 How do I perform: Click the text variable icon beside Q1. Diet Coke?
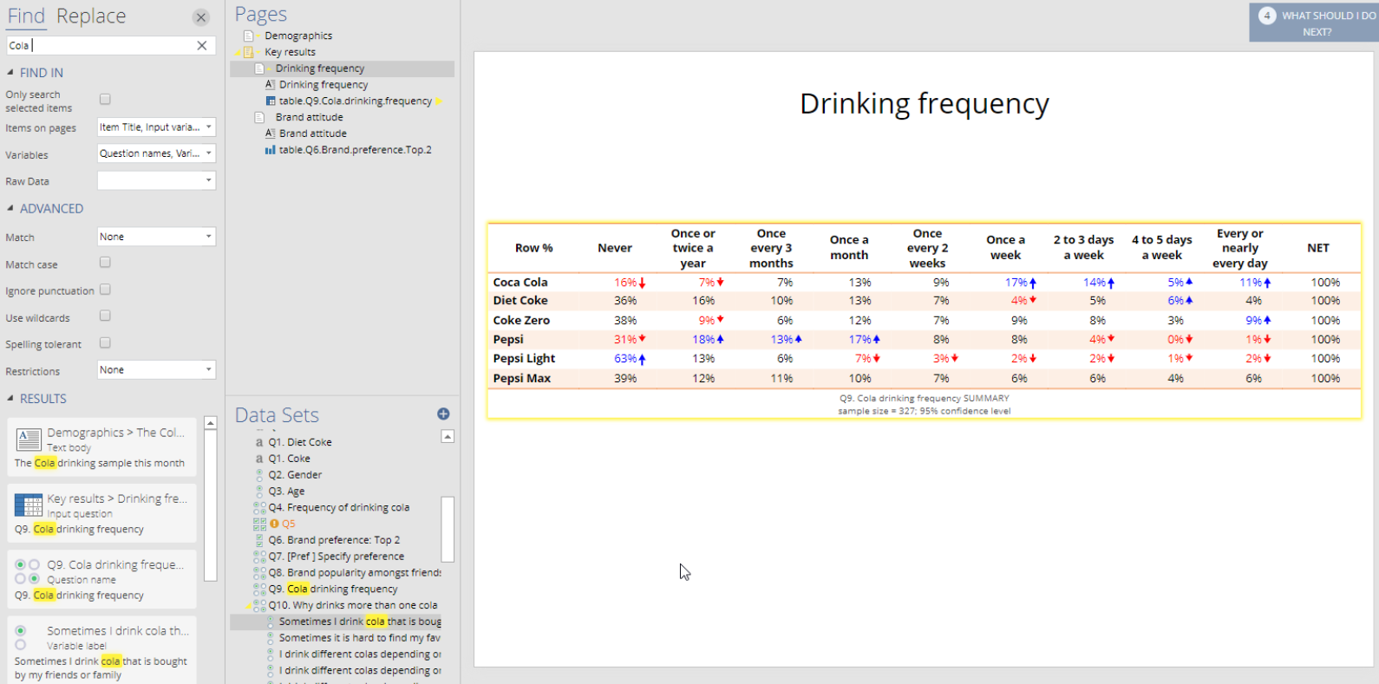[x=259, y=442]
